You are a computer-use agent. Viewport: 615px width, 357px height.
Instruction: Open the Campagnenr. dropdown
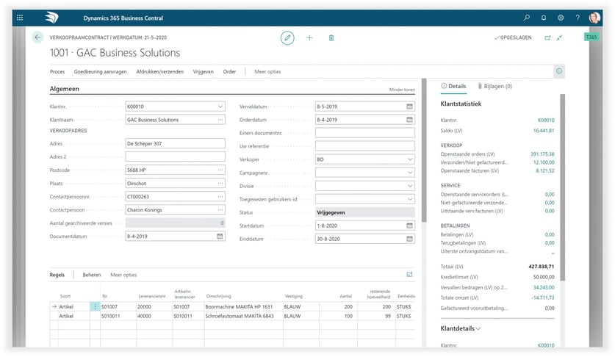[x=409, y=173]
